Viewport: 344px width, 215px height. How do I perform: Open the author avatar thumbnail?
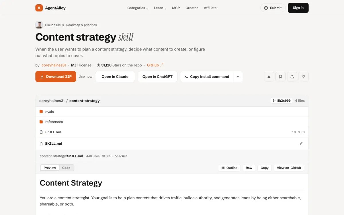[39, 25]
